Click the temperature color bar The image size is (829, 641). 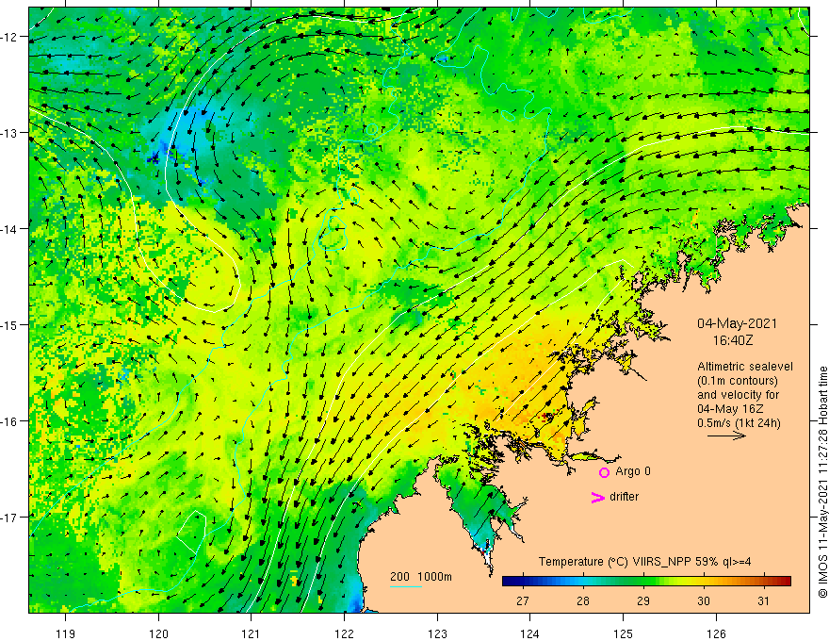coord(646,582)
